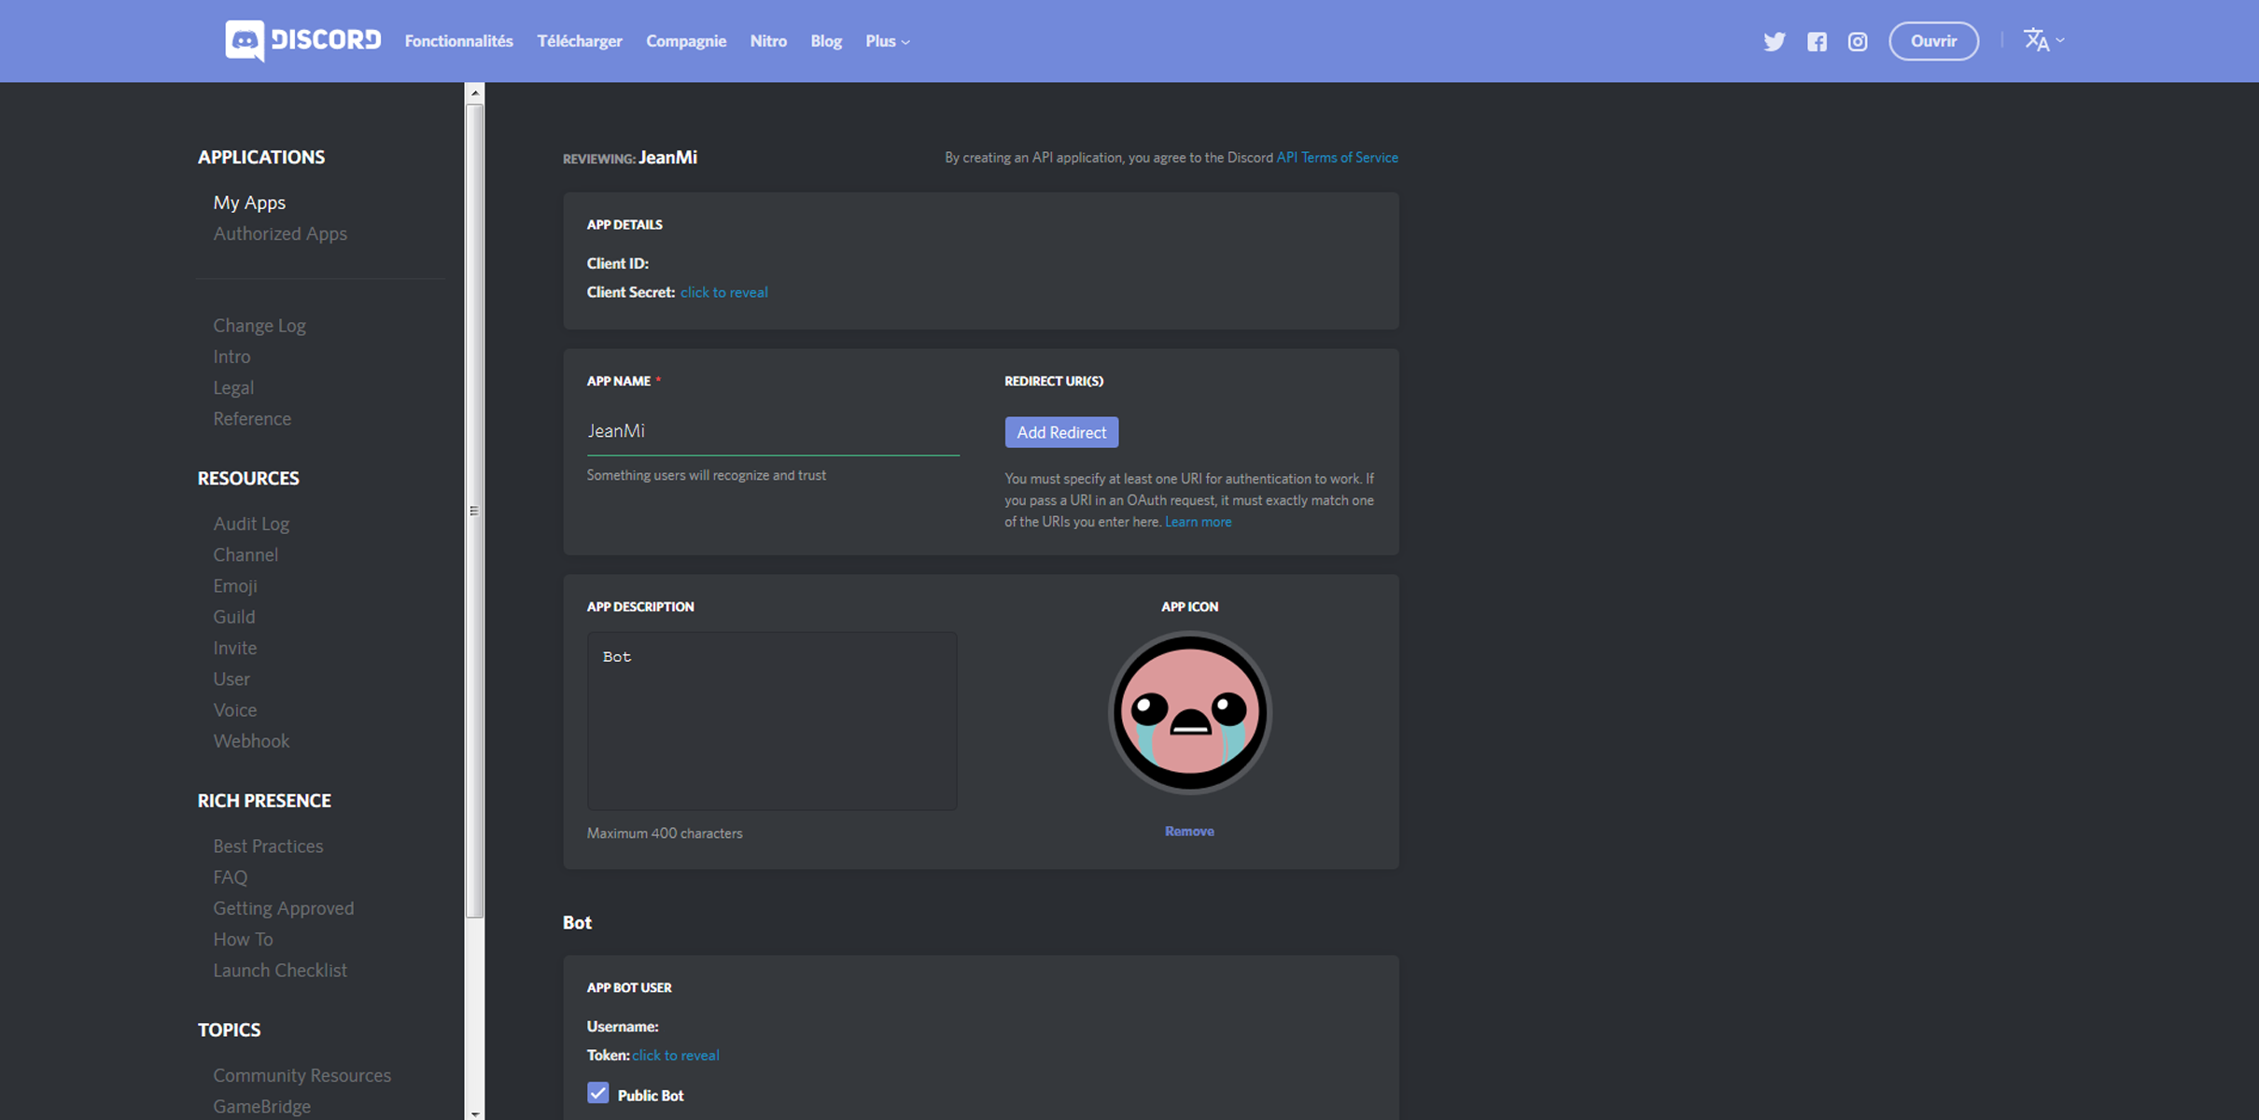Open Authorized Apps

coord(280,233)
